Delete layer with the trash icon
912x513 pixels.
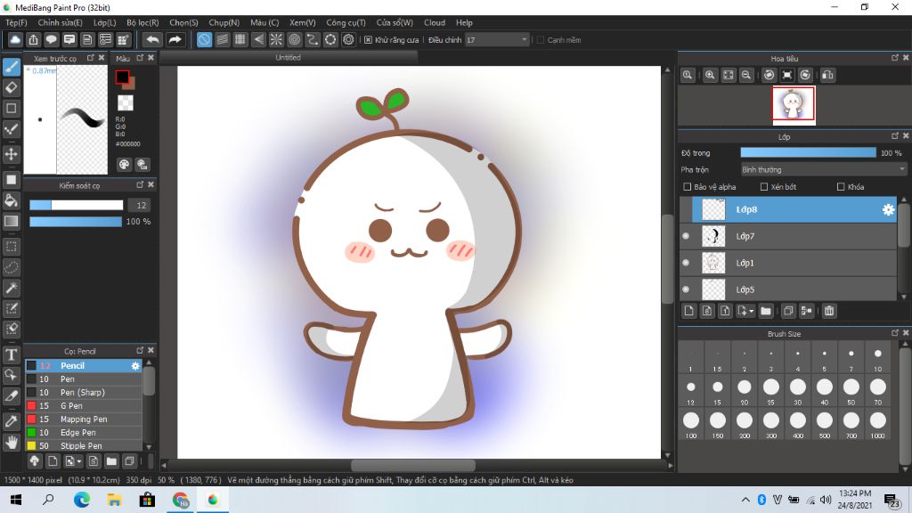click(829, 311)
